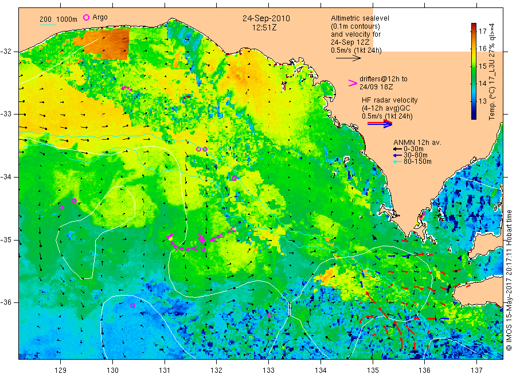
Task: Click the Argo float near 133, -36.2
Action: click(x=269, y=315)
